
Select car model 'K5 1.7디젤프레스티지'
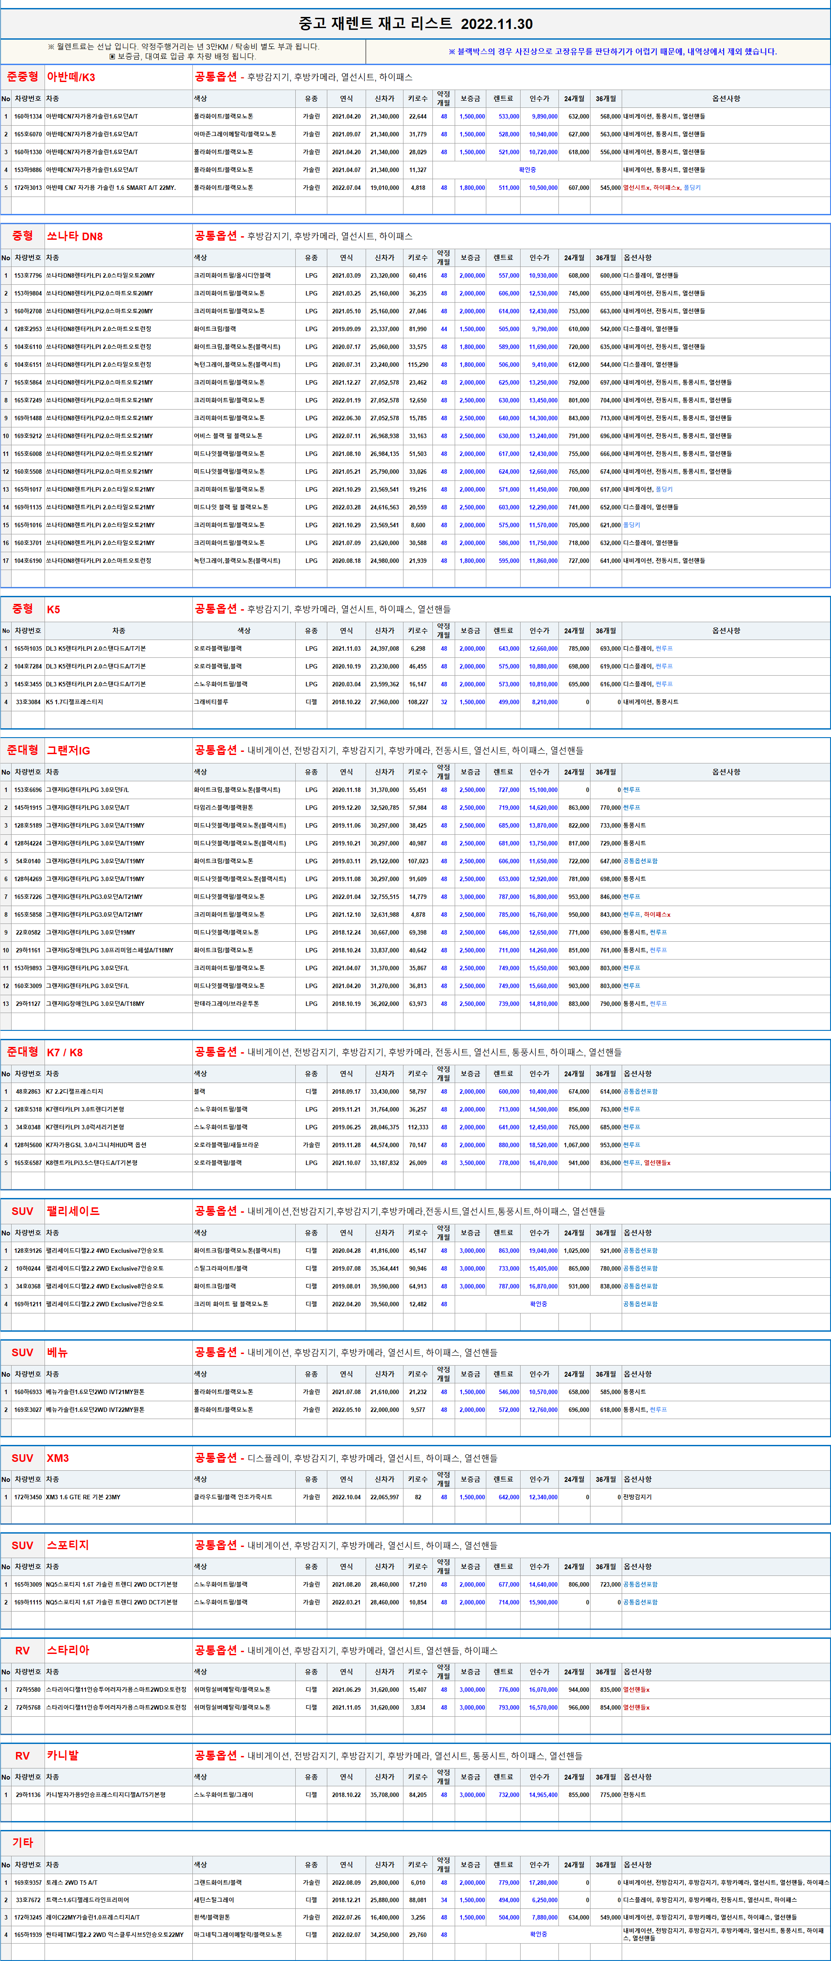click(x=119, y=702)
